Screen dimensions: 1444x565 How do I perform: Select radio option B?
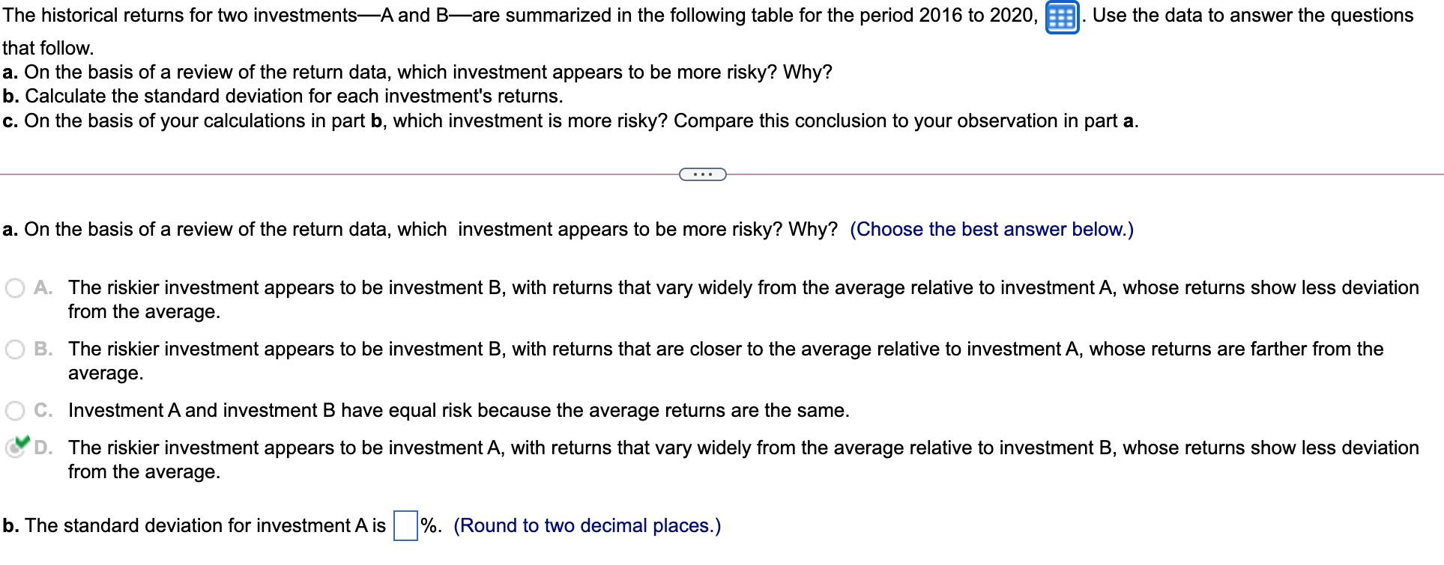[15, 348]
